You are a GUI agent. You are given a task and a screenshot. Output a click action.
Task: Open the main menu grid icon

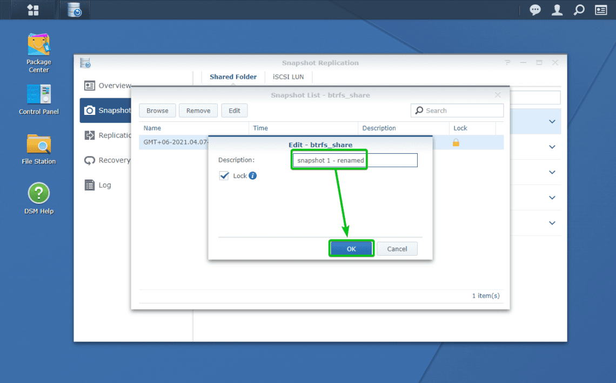[32, 9]
